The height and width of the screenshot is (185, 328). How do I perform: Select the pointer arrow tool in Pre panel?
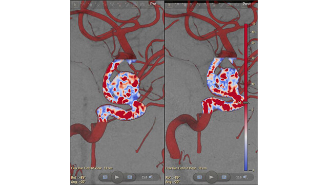click(75, 5)
